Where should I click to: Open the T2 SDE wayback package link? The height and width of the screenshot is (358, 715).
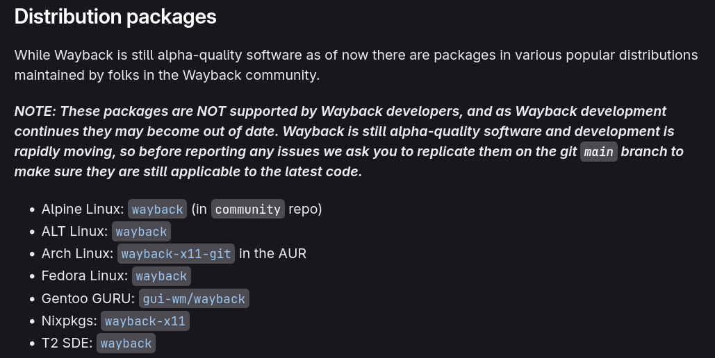click(126, 343)
